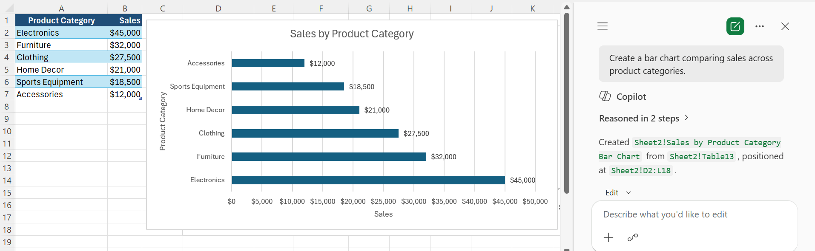Select cell B2 with $45,000

125,33
